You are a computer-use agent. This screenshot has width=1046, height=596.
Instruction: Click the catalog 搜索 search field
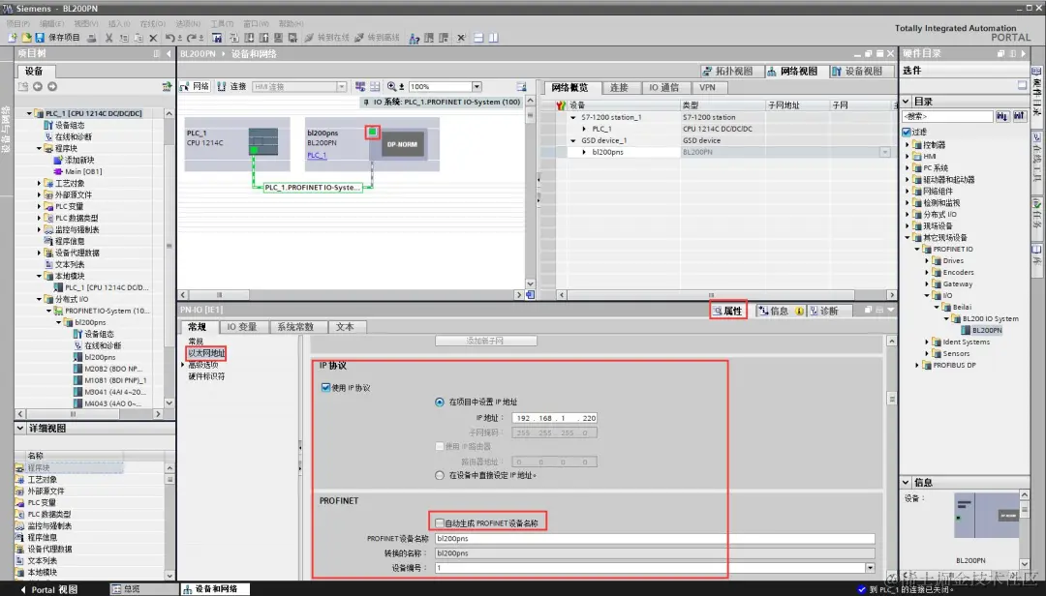coord(947,116)
